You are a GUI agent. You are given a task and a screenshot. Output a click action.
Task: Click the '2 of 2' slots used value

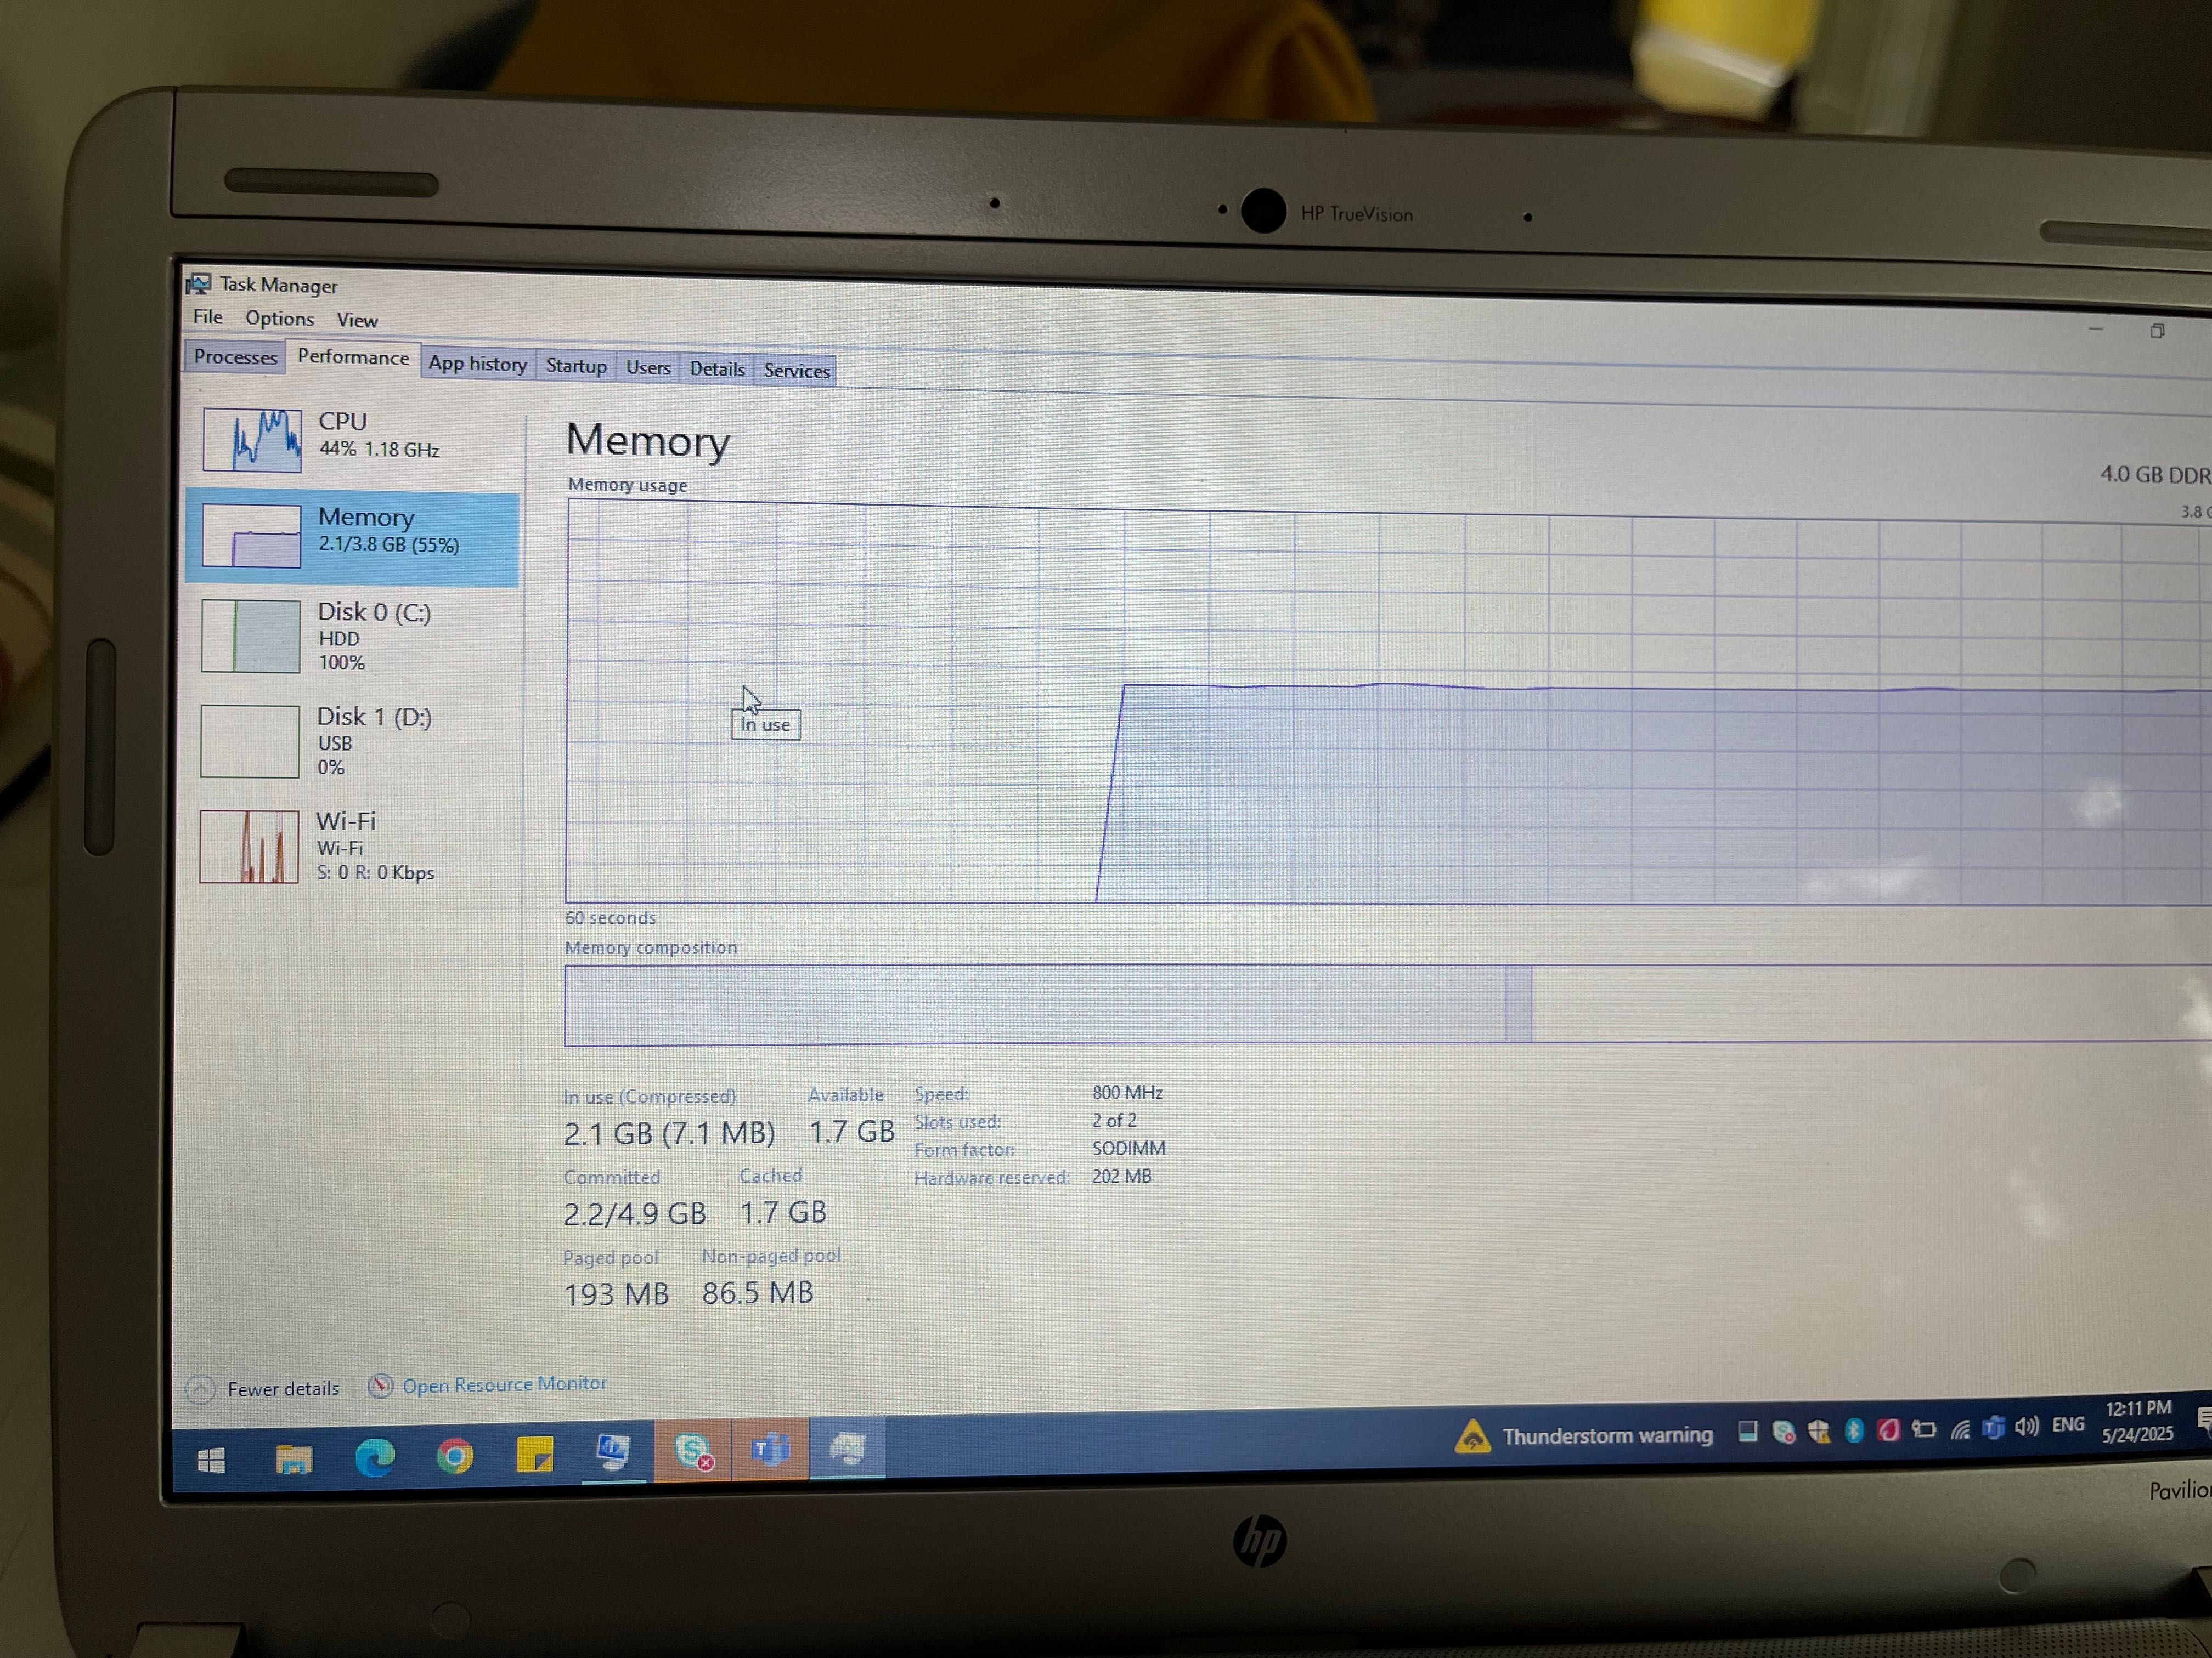(x=1114, y=1120)
